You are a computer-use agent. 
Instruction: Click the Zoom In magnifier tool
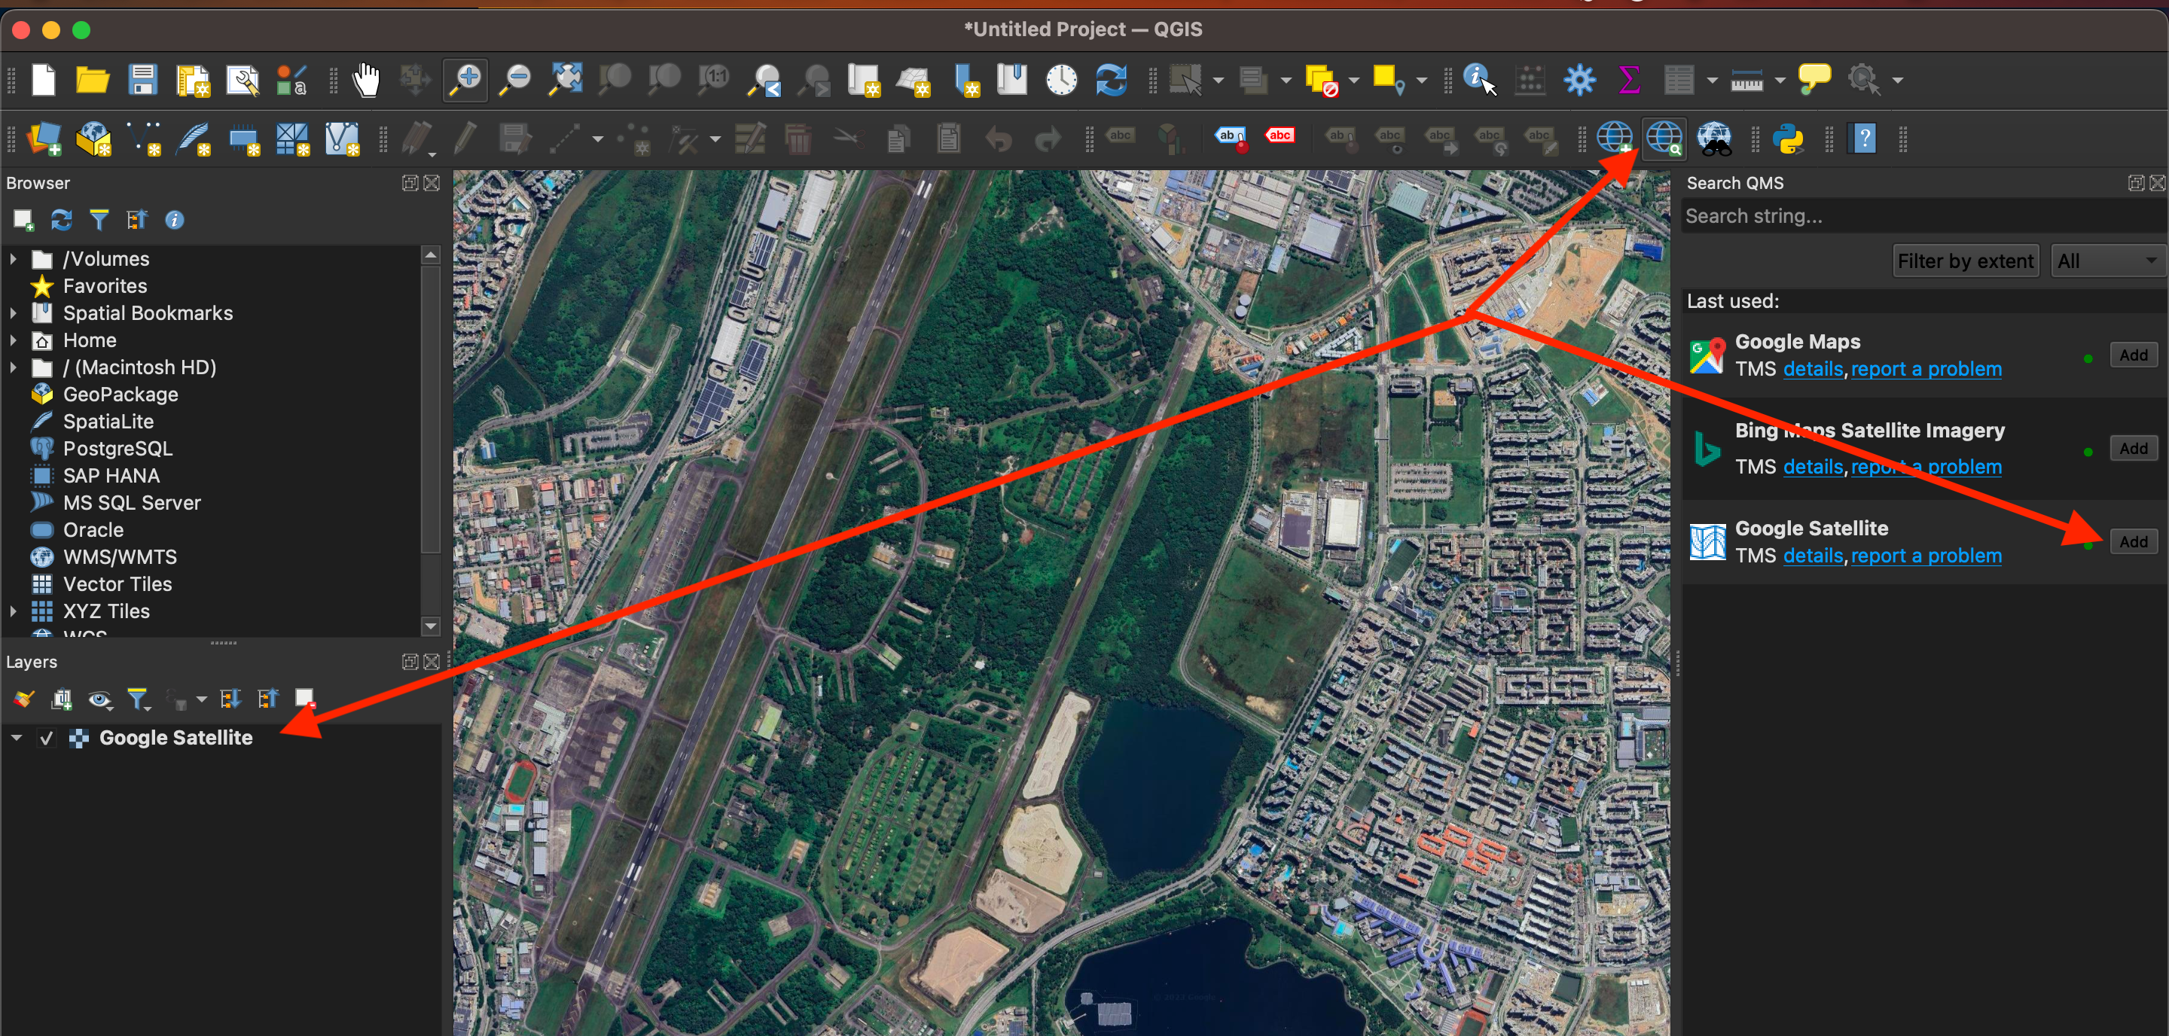click(465, 81)
